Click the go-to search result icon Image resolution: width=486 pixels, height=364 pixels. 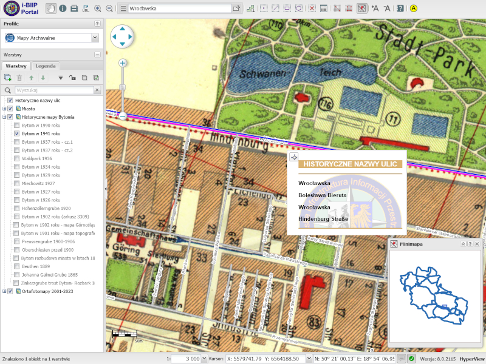(x=236, y=8)
